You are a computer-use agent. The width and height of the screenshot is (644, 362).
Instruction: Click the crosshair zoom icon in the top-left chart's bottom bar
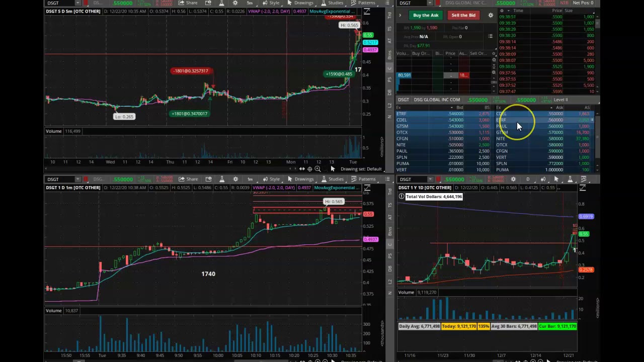tap(309, 169)
